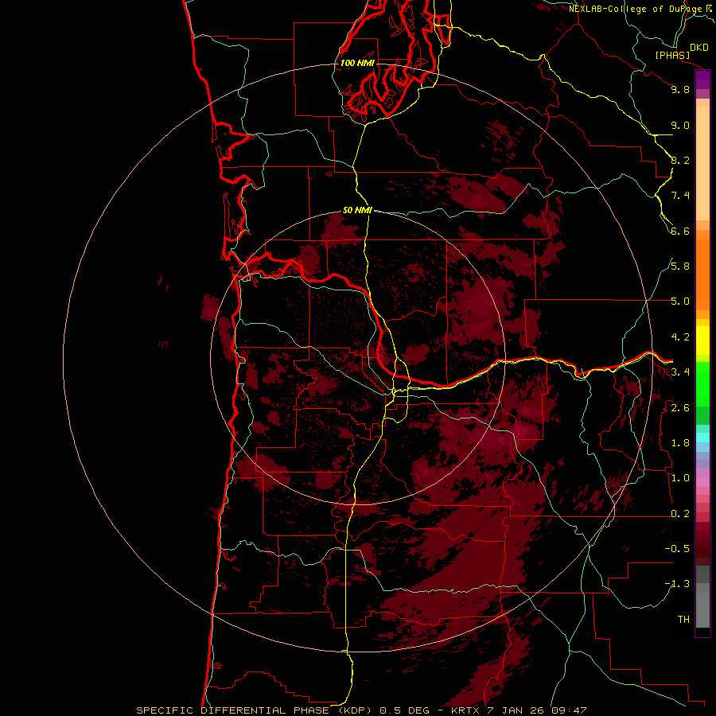Click the 1.0 scale value
The width and height of the screenshot is (716, 716).
coord(680,478)
